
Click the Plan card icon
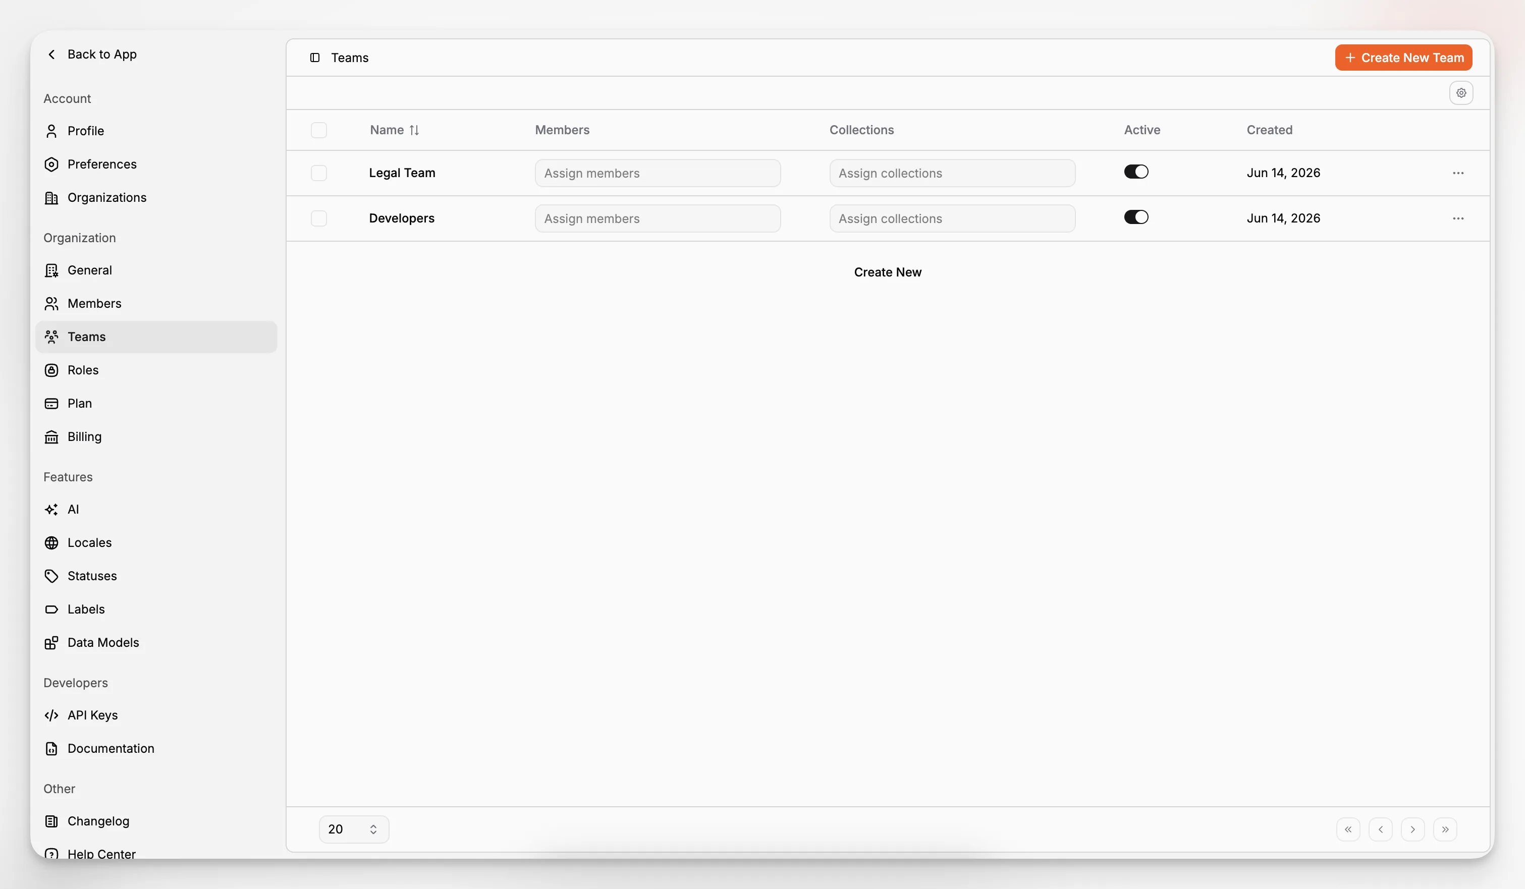51,404
